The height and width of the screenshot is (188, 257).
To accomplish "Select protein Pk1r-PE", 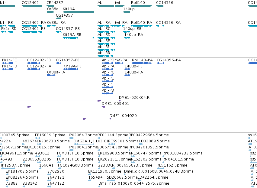I will [x=7, y=63].
